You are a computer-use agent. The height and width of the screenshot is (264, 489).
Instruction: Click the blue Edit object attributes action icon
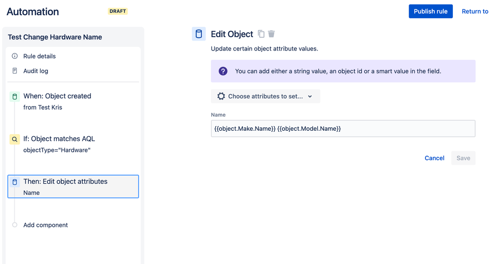coord(15,182)
